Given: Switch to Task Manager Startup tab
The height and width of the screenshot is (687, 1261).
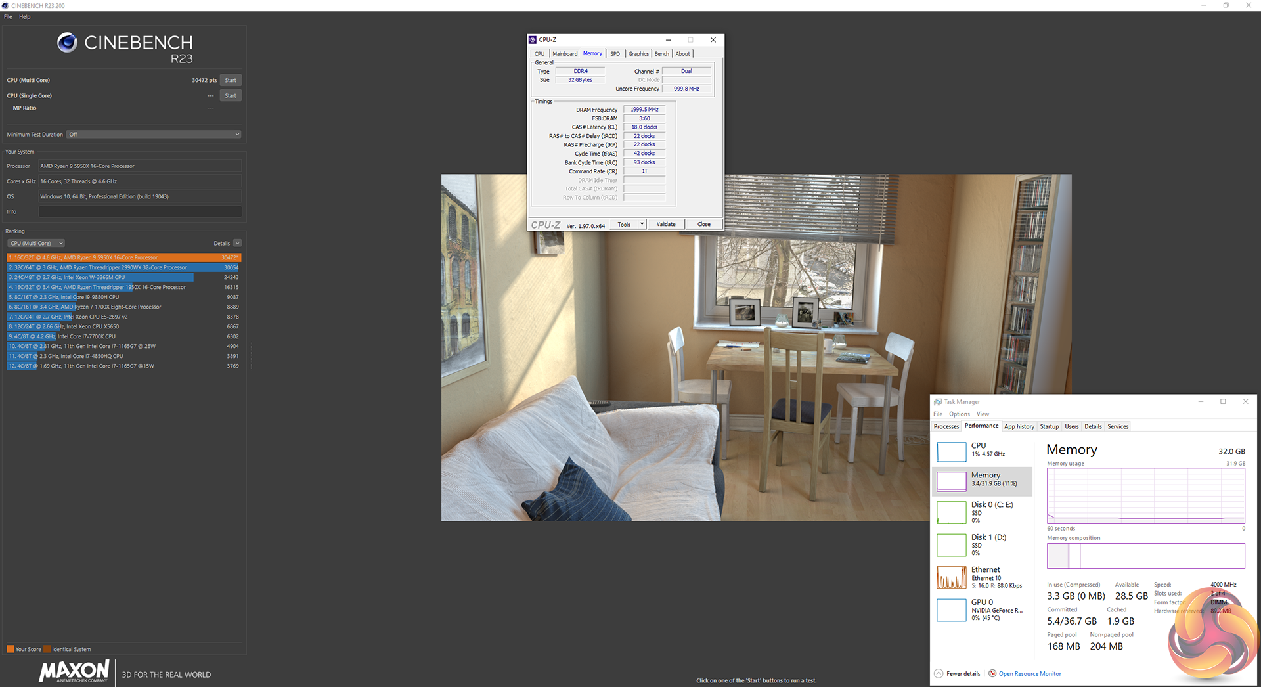Looking at the screenshot, I should 1050,426.
